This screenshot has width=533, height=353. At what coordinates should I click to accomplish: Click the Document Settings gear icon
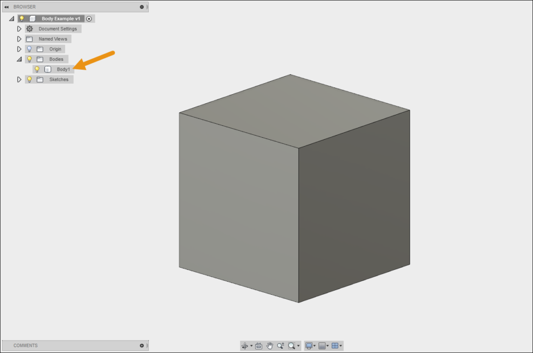pos(30,29)
